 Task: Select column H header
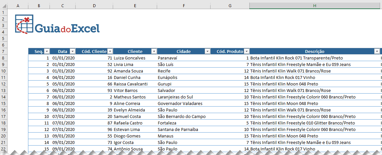(x=315, y=6)
